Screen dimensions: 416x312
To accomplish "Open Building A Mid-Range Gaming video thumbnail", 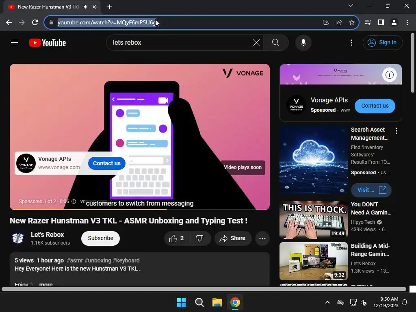I will point(313,261).
